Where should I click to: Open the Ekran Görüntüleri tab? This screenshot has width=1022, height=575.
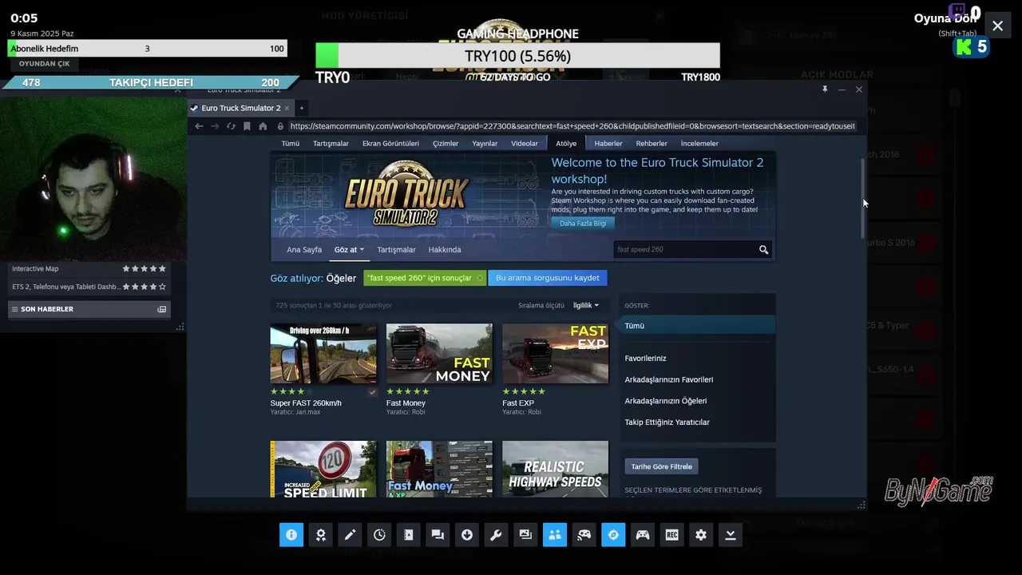tap(390, 144)
